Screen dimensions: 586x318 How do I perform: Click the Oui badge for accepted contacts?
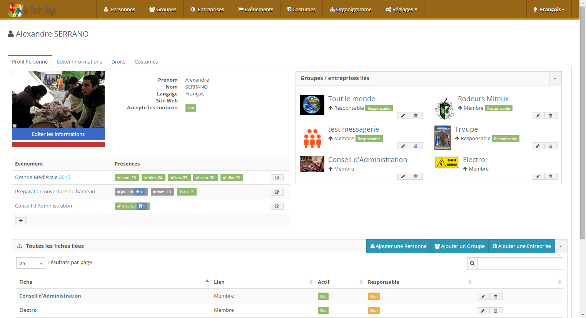[x=191, y=108]
